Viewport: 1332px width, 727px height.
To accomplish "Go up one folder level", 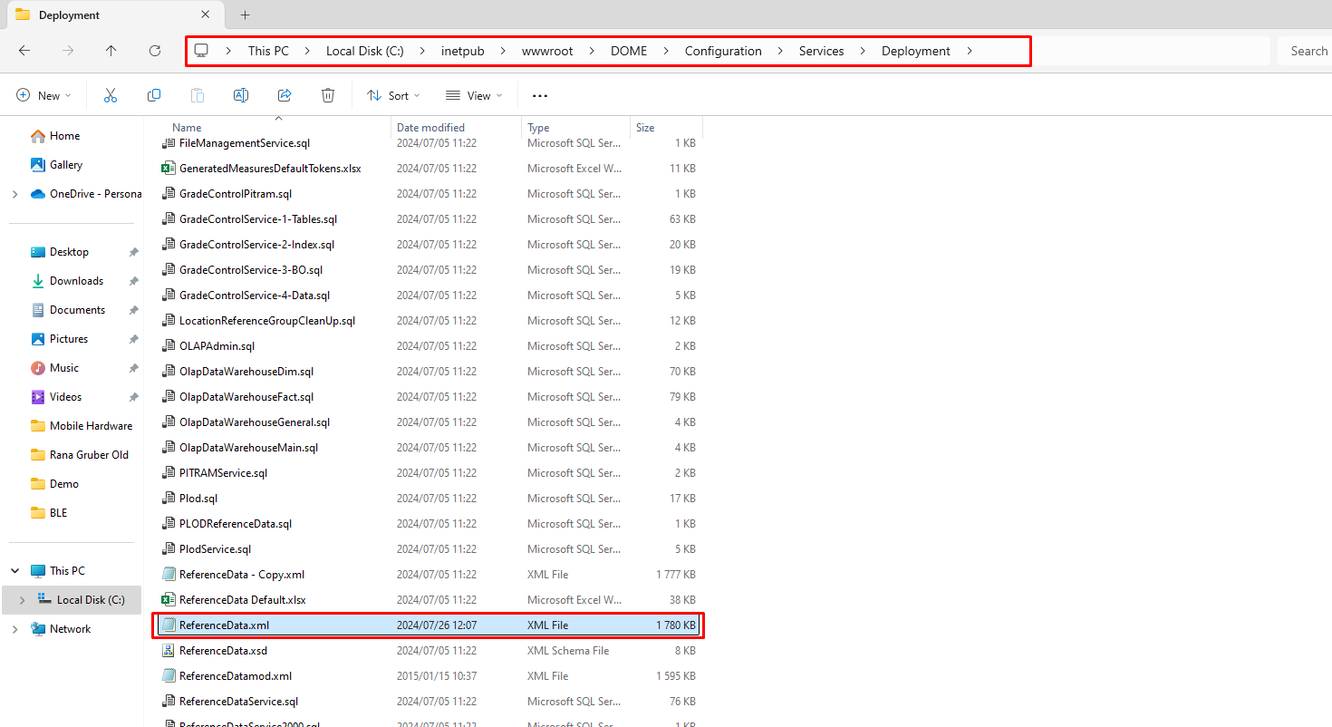I will (x=111, y=51).
